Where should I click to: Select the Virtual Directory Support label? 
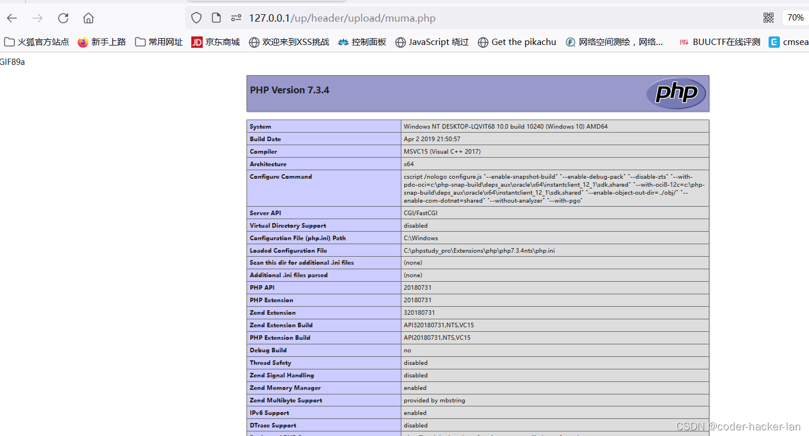pos(288,225)
